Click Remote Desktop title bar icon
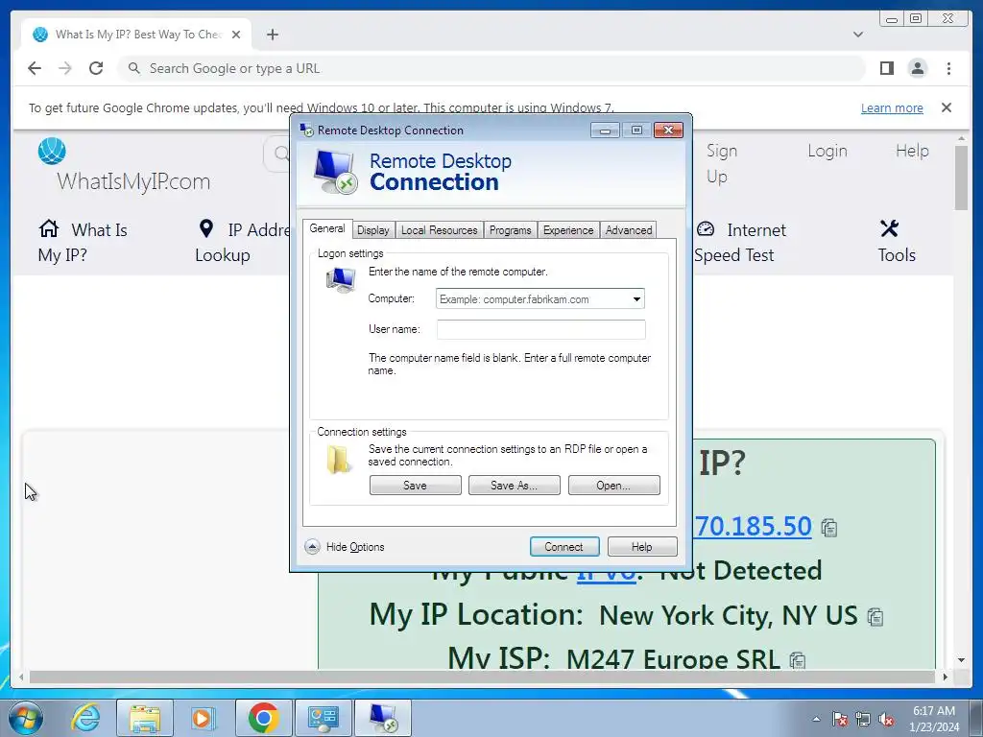The width and height of the screenshot is (983, 737). point(306,131)
